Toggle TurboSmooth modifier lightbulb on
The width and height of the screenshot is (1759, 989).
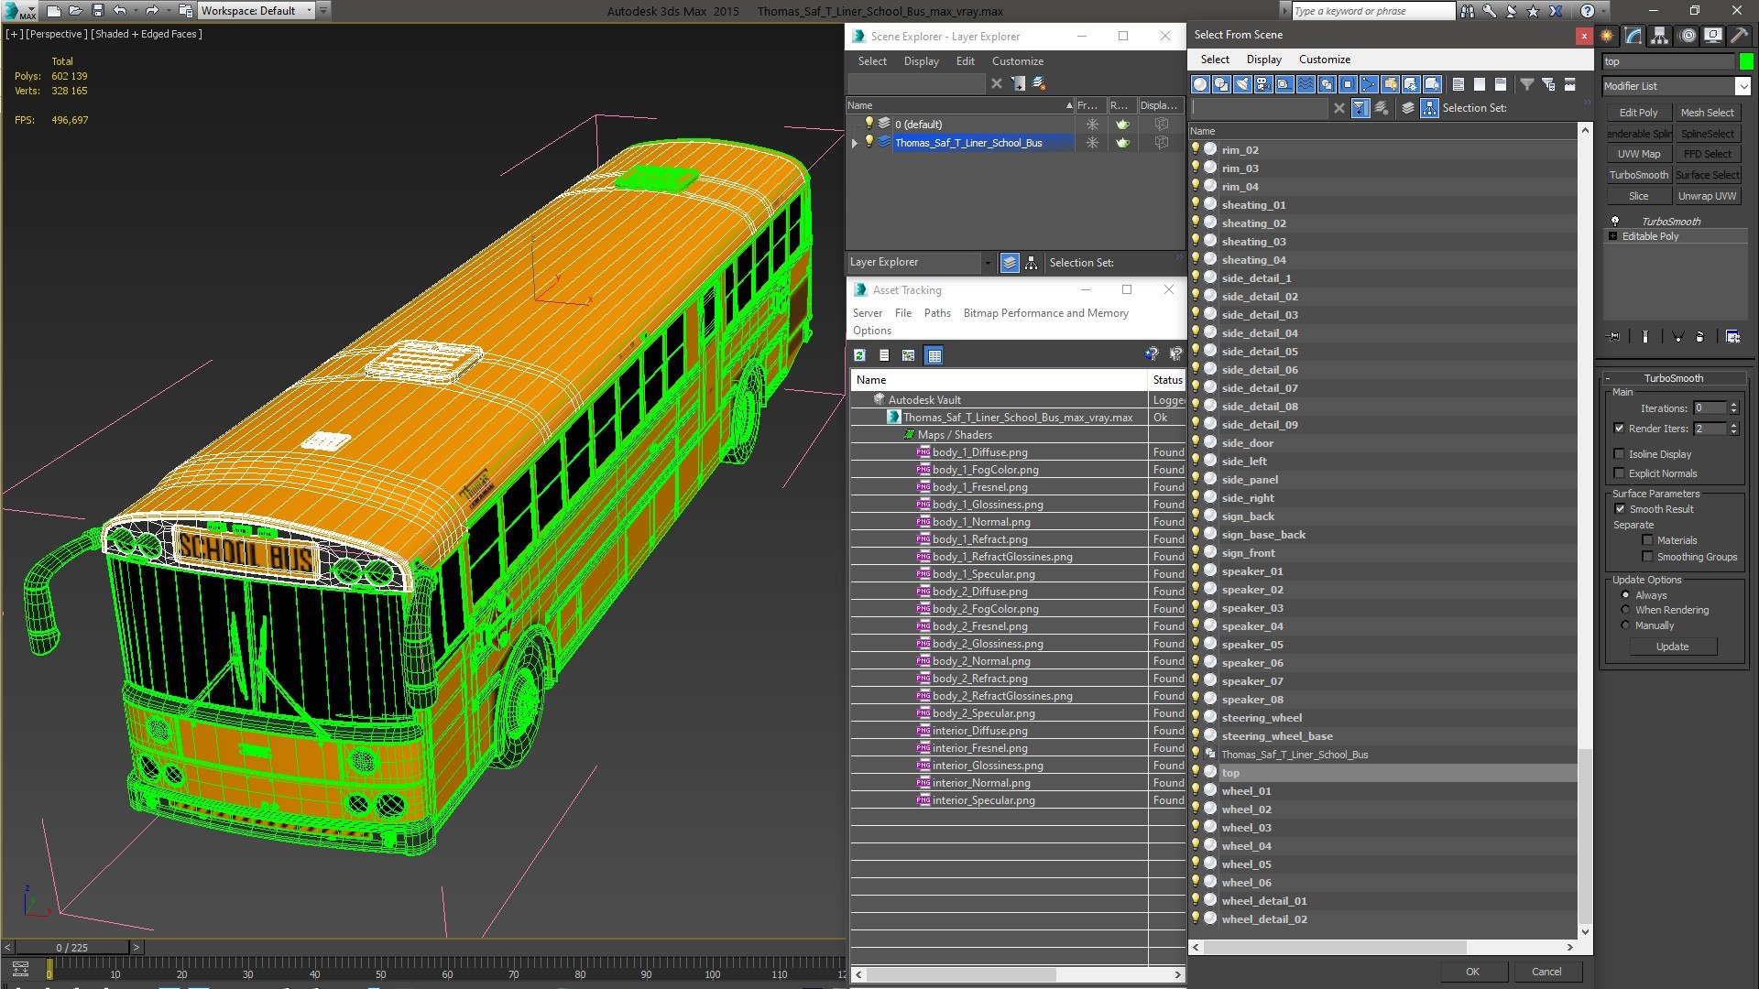coord(1615,221)
